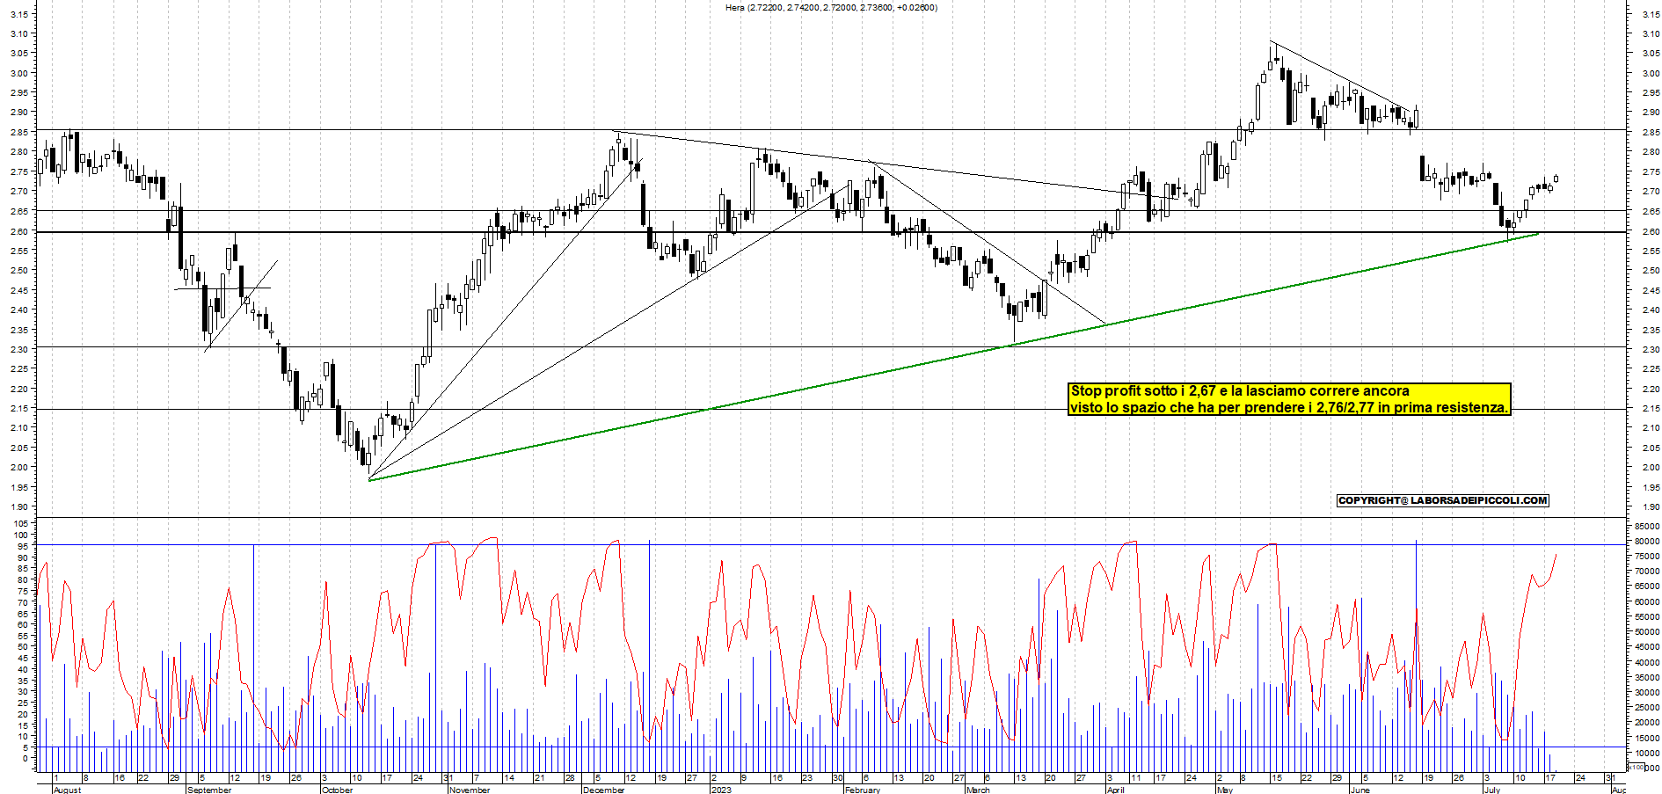This screenshot has width=1662, height=794.
Task: Click the 80000 volume scale label
Action: point(1647,541)
